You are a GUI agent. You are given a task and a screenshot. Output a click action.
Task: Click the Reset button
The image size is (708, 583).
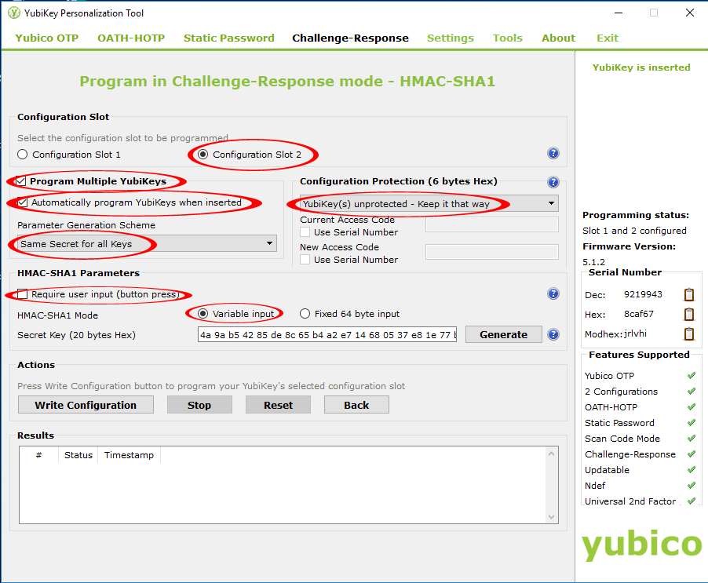pos(278,405)
